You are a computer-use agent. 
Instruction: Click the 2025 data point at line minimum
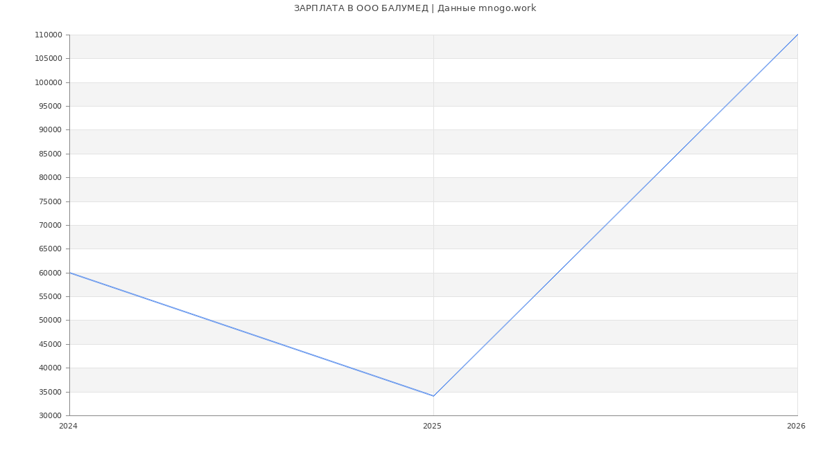(x=433, y=396)
